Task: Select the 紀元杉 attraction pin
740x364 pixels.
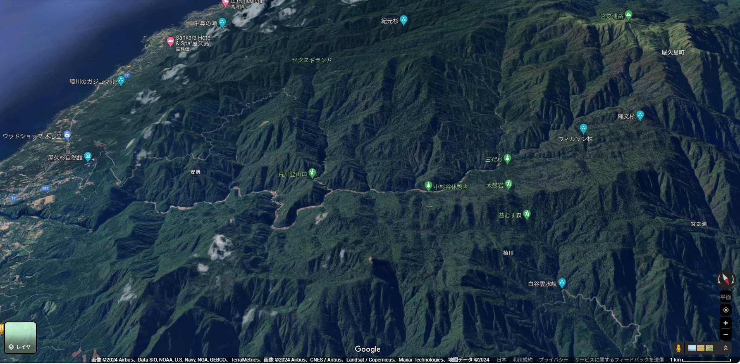Action: click(403, 20)
